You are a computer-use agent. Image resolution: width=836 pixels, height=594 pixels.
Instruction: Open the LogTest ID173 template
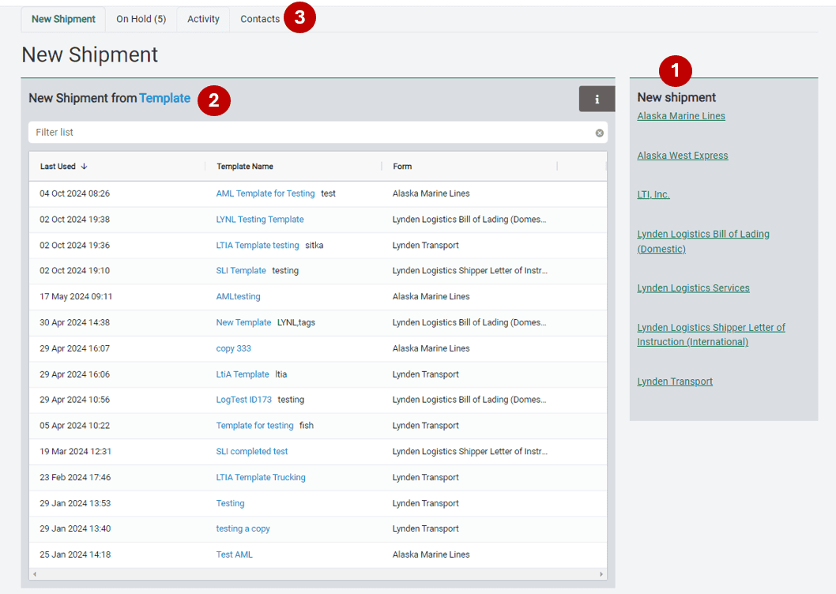(x=243, y=400)
